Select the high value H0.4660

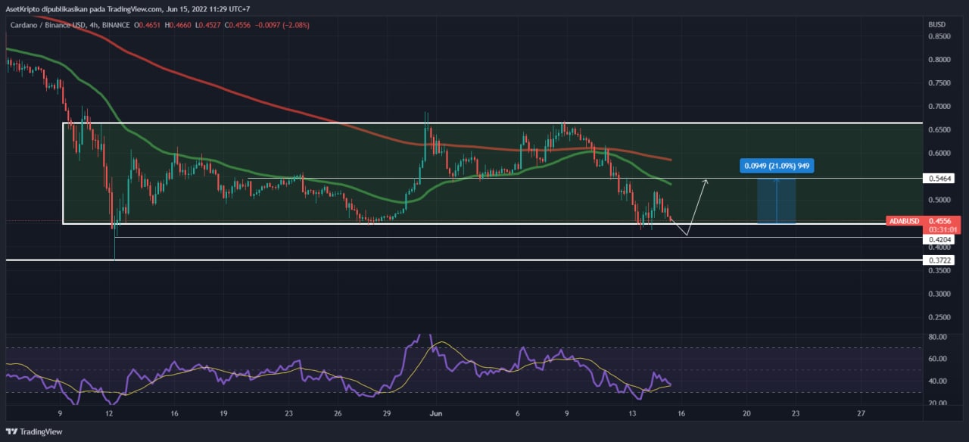pos(179,25)
